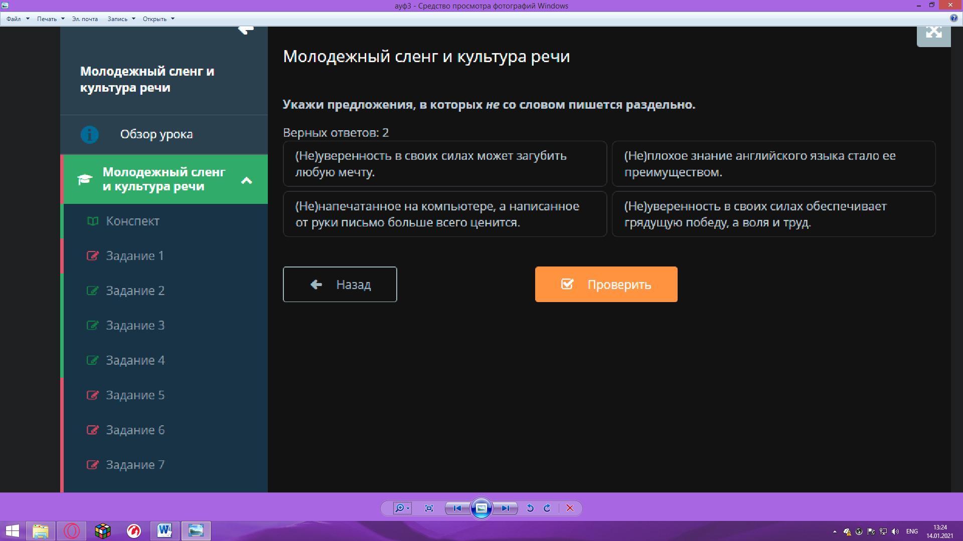Viewport: 963px width, 541px height.
Task: Go to the previous photo
Action: point(457,508)
